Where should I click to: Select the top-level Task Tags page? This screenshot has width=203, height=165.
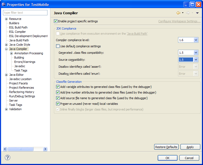coord(16,105)
